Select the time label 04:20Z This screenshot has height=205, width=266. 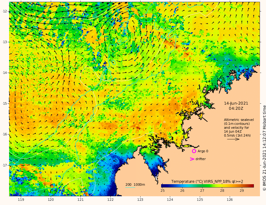(236, 109)
